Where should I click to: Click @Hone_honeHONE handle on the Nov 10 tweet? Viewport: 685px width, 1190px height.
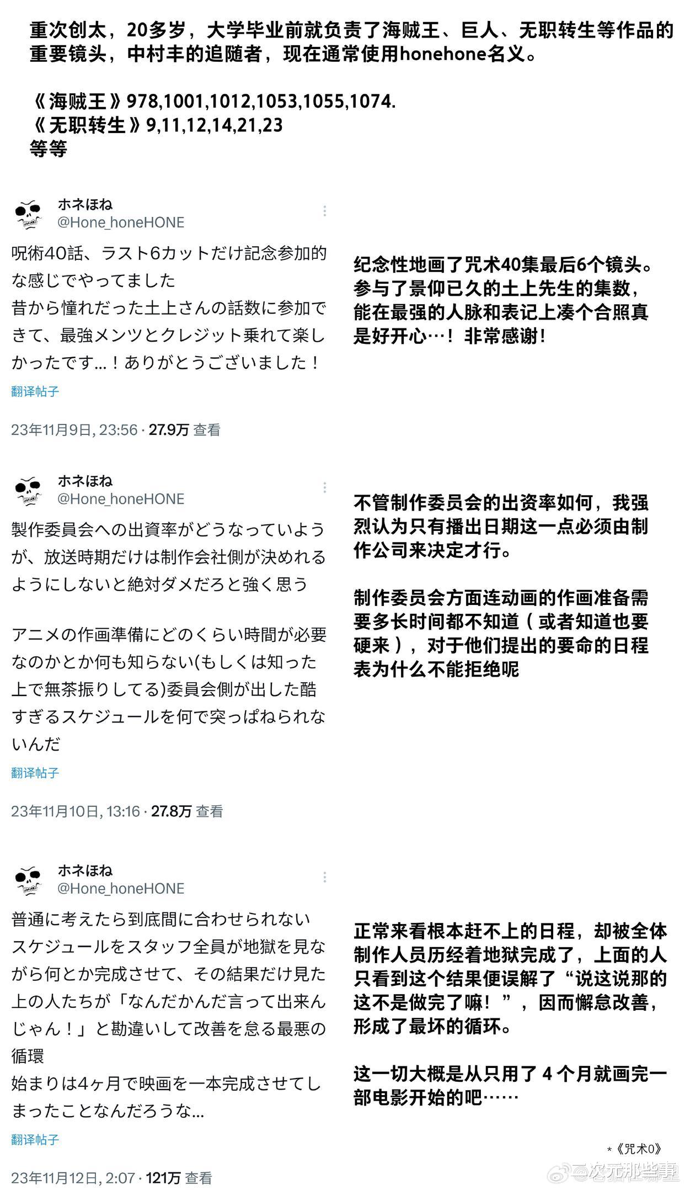tap(121, 498)
